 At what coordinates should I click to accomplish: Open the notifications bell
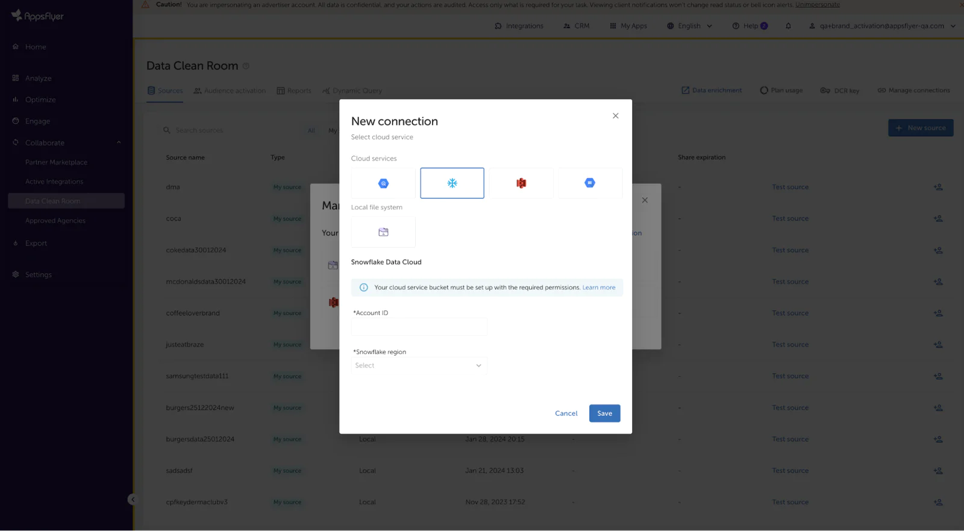click(788, 26)
